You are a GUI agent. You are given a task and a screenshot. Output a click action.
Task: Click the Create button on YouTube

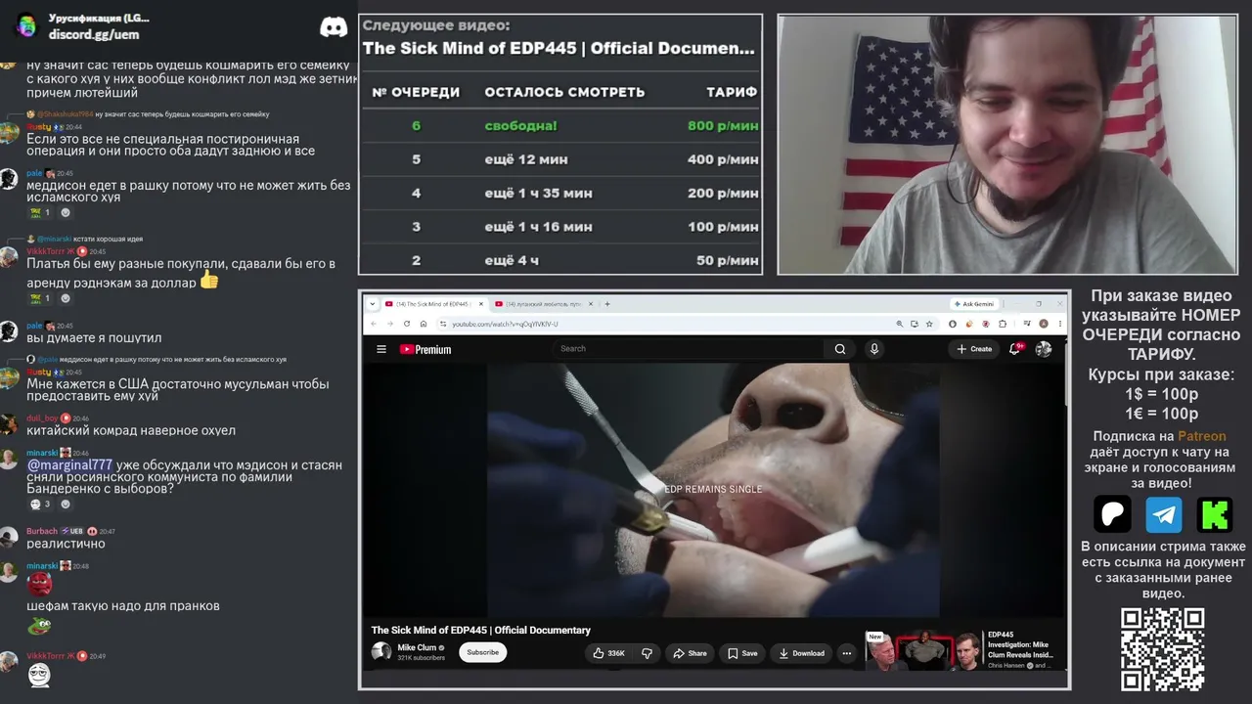[x=974, y=349]
